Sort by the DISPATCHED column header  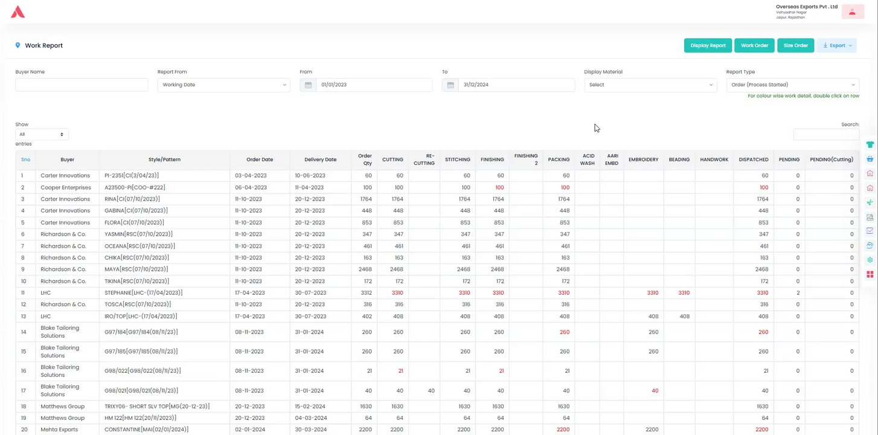click(x=754, y=159)
